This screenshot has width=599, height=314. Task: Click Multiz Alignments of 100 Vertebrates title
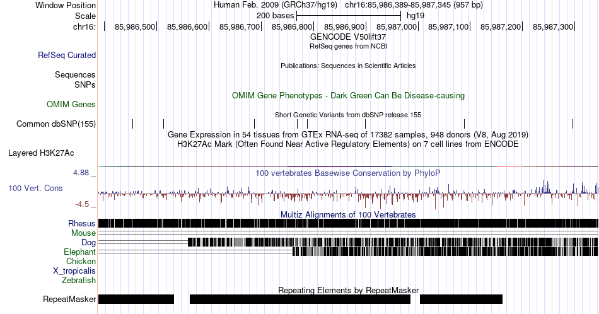tap(348, 214)
